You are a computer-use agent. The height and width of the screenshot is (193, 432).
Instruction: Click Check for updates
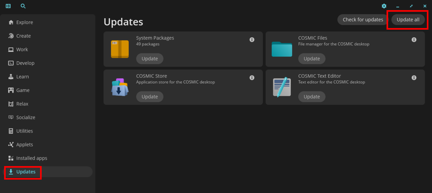click(363, 19)
